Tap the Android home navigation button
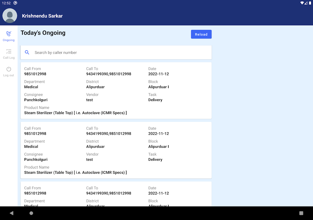The height and width of the screenshot is (220, 313). (31, 213)
